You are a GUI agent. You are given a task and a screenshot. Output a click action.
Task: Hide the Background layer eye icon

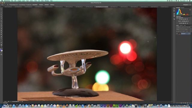click(x=177, y=34)
